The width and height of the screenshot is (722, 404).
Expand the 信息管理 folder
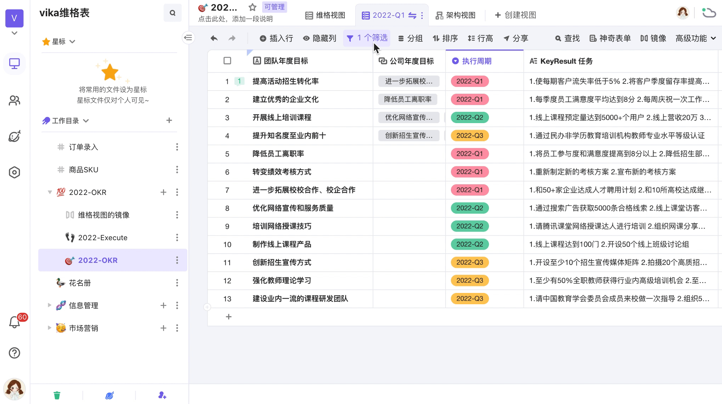tap(49, 305)
